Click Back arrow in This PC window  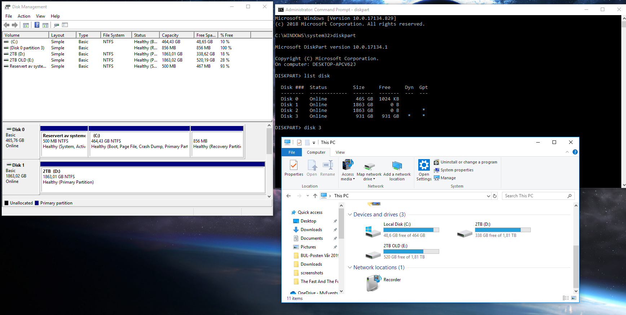click(288, 196)
